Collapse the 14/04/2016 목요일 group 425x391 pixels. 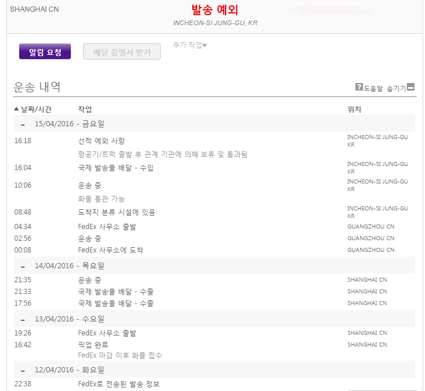pos(23,266)
